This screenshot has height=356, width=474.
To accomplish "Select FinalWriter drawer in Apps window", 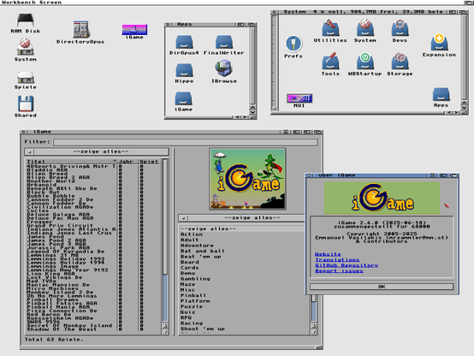I will (223, 45).
